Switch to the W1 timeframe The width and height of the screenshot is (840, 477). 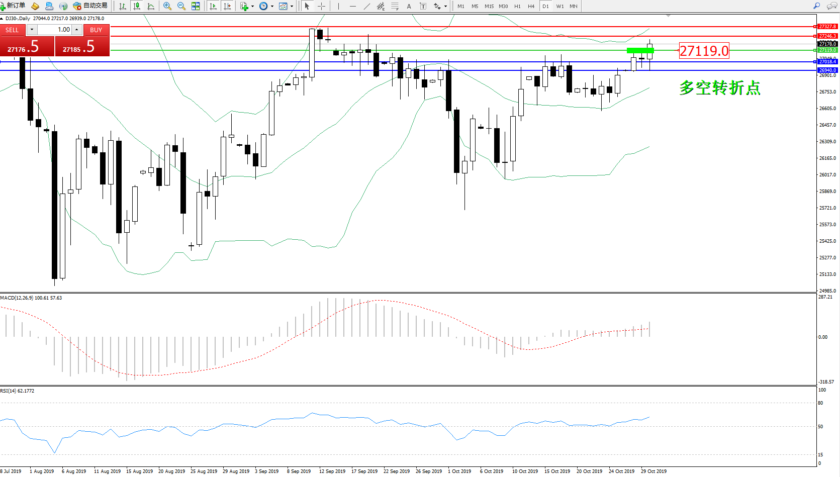[559, 6]
